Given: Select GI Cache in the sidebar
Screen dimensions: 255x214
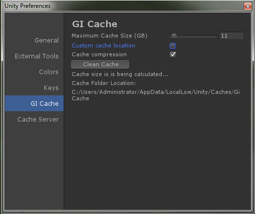Looking at the screenshot, I should [35, 103].
